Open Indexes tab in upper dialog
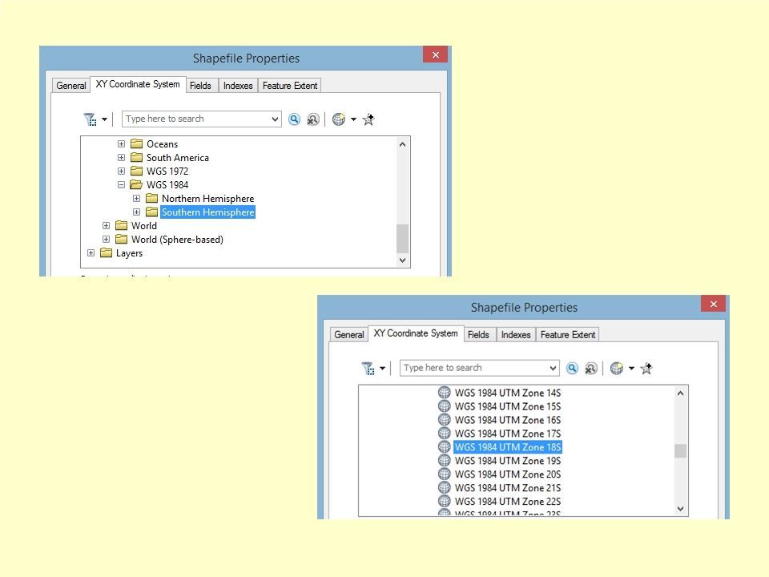This screenshot has width=769, height=577. click(x=238, y=86)
